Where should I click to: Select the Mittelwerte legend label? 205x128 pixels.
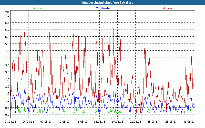coord(102,8)
